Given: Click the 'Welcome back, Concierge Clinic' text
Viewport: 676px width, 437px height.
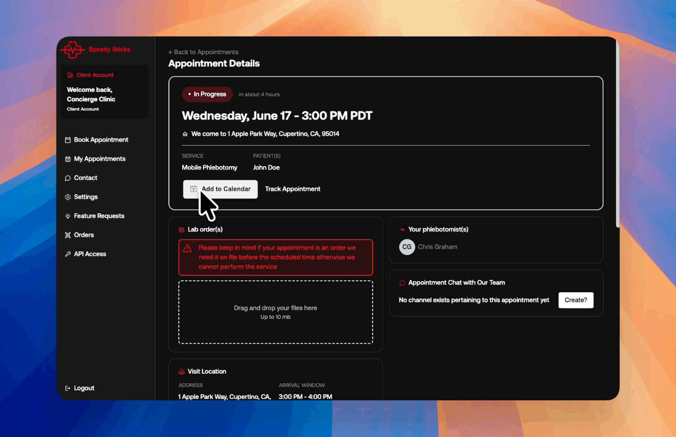Looking at the screenshot, I should pyautogui.click(x=91, y=95).
